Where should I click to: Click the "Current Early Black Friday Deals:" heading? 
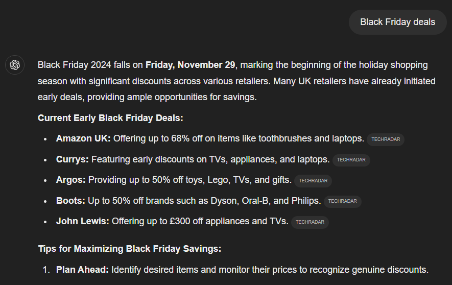pos(110,118)
